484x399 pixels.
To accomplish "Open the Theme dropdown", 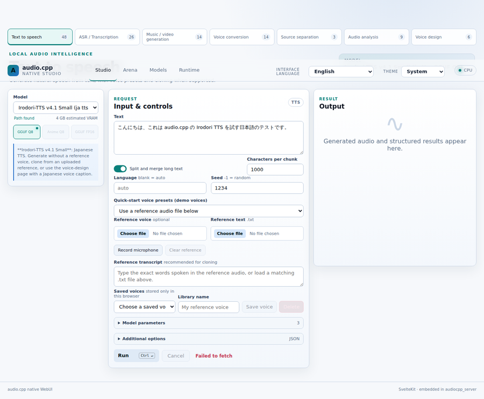I will 423,71.
